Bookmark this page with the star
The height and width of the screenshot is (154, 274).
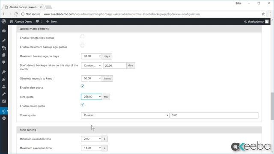263,14
